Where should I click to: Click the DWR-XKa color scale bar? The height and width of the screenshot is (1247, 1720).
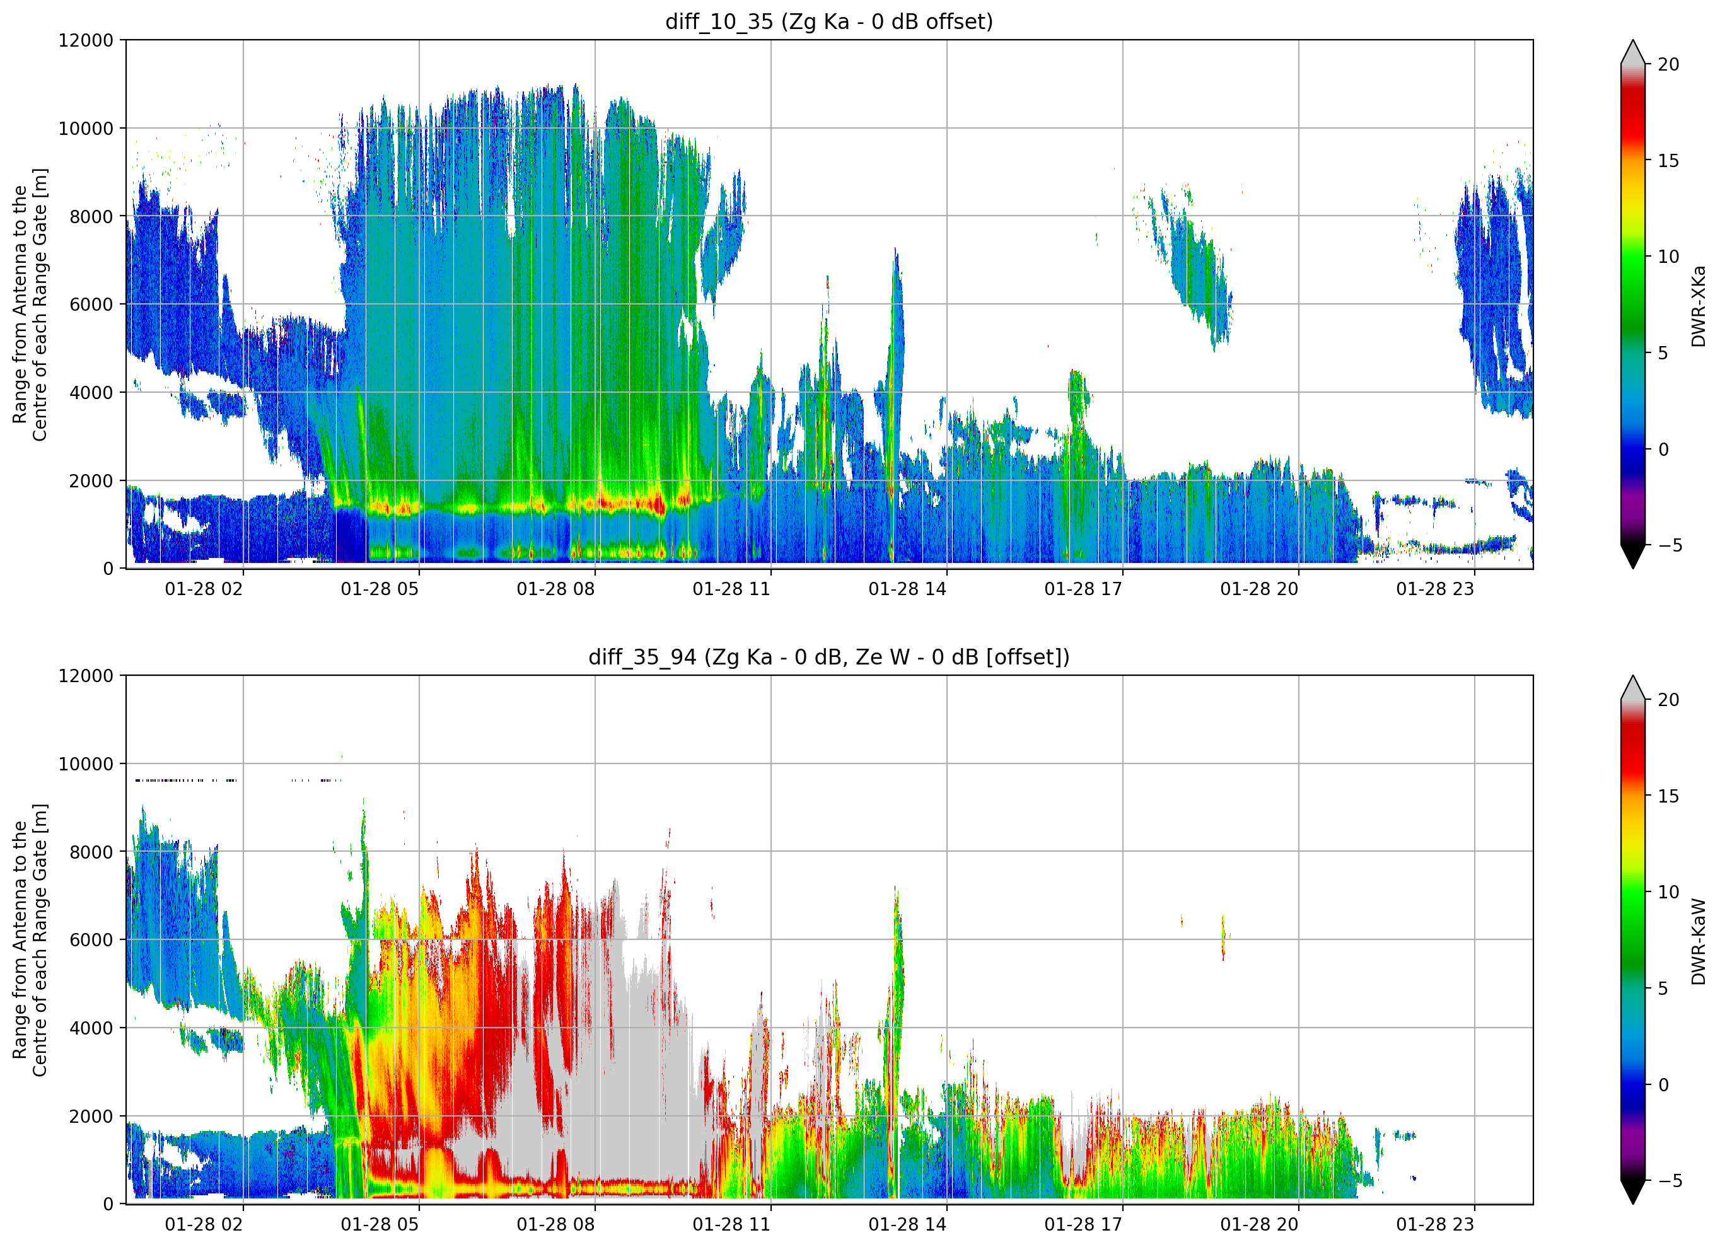pos(1633,304)
